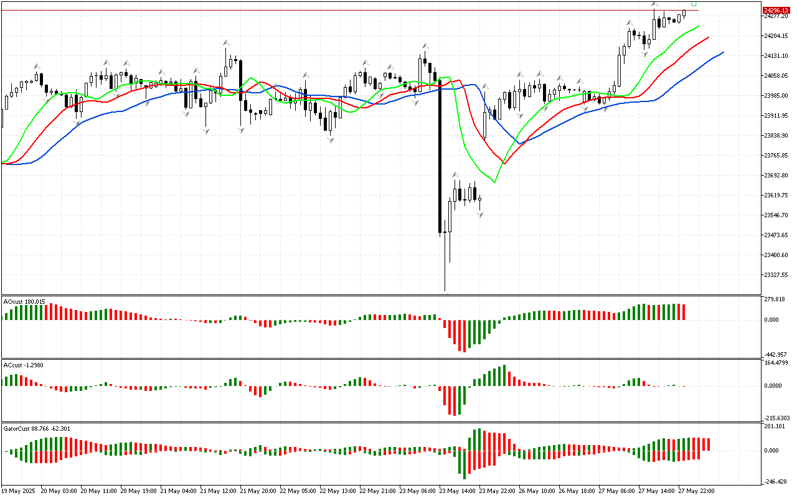Select the down fractal under the lowest crash wick
Viewport: 797px width, 498px height.
click(446, 291)
